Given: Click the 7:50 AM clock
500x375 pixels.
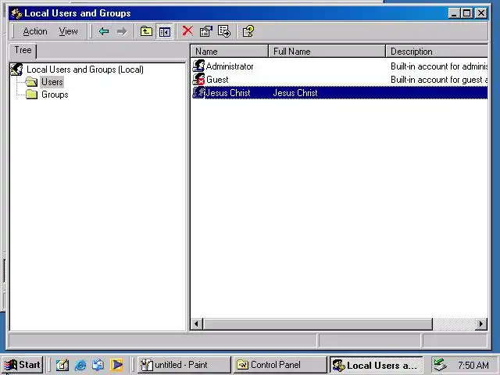Looking at the screenshot, I should tap(473, 365).
